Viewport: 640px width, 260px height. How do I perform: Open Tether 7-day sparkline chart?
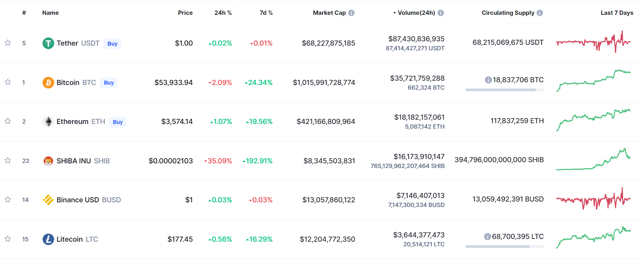click(593, 42)
